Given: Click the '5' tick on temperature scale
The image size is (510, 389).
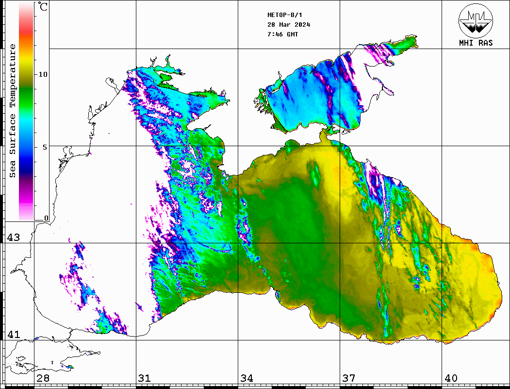Looking at the screenshot, I should click(x=45, y=147).
